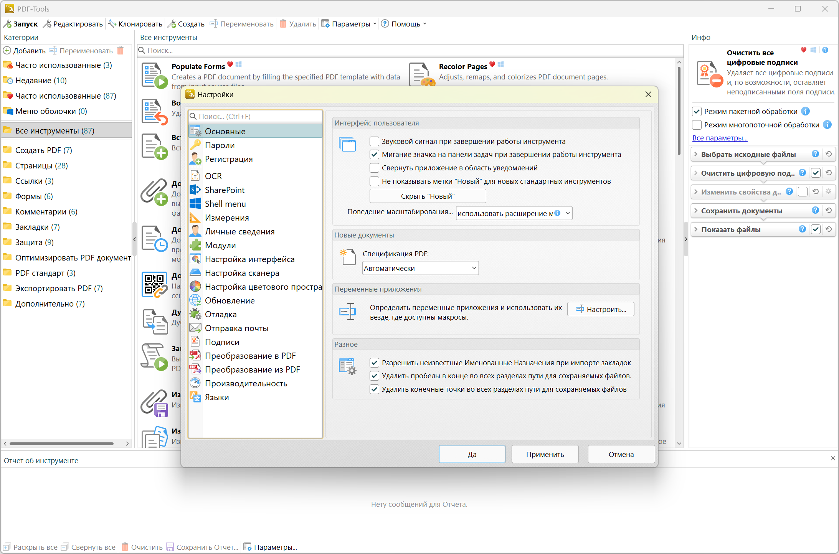Click the info icon next to Режим пакетной обработки
This screenshot has width=839, height=554.
[806, 111]
